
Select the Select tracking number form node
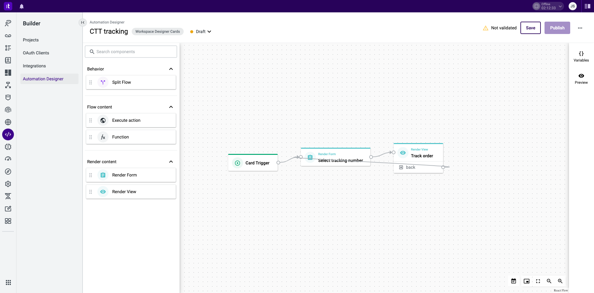(336, 157)
